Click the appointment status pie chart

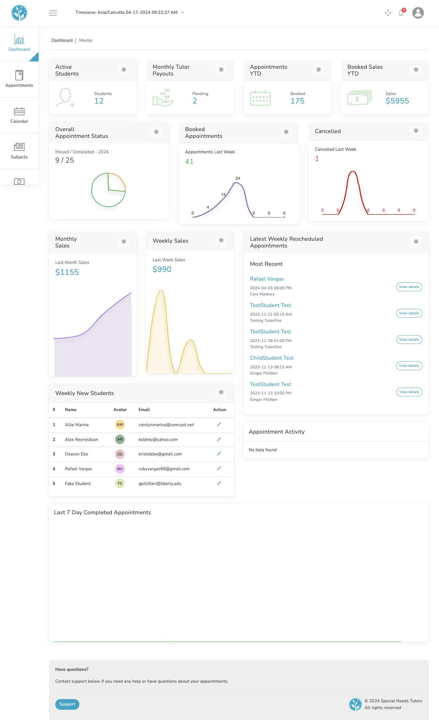click(x=108, y=190)
